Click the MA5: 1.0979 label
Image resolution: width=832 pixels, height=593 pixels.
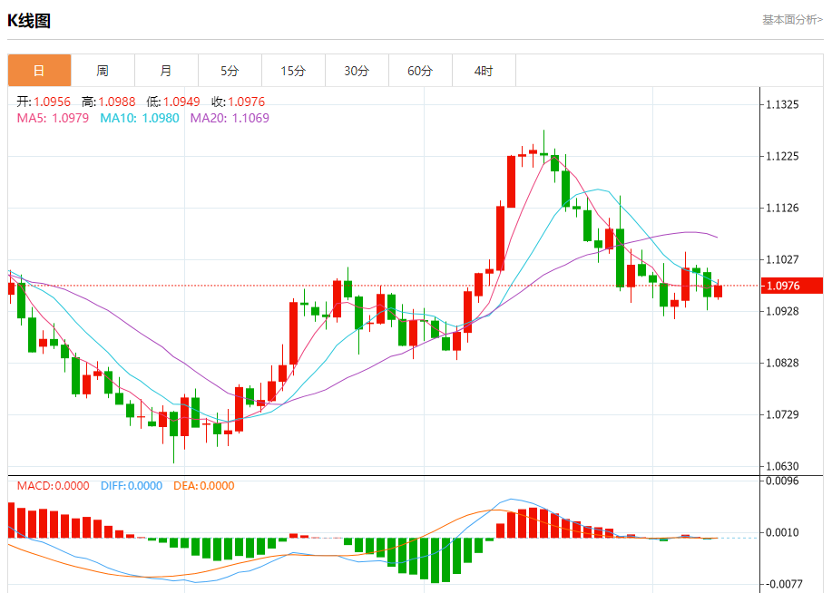(53, 118)
